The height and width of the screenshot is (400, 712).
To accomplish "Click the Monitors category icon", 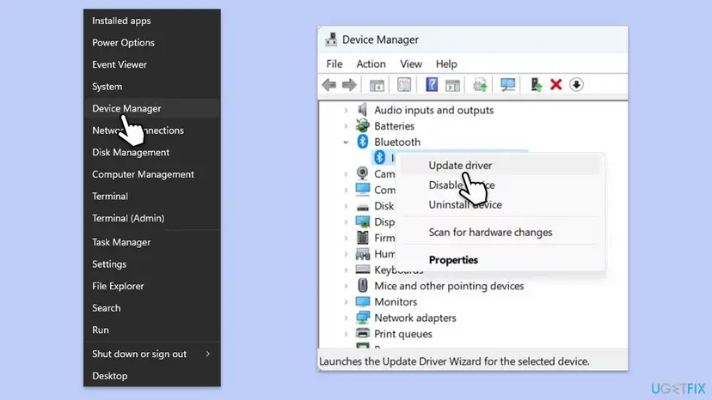I will 362,301.
